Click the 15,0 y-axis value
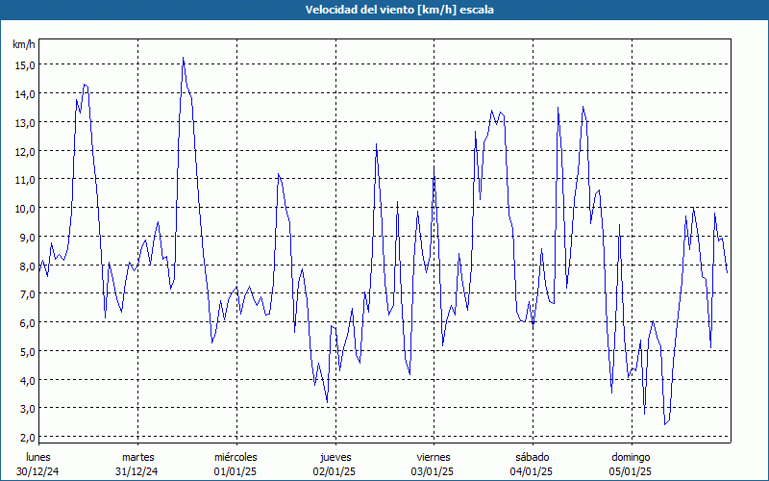 pos(25,64)
